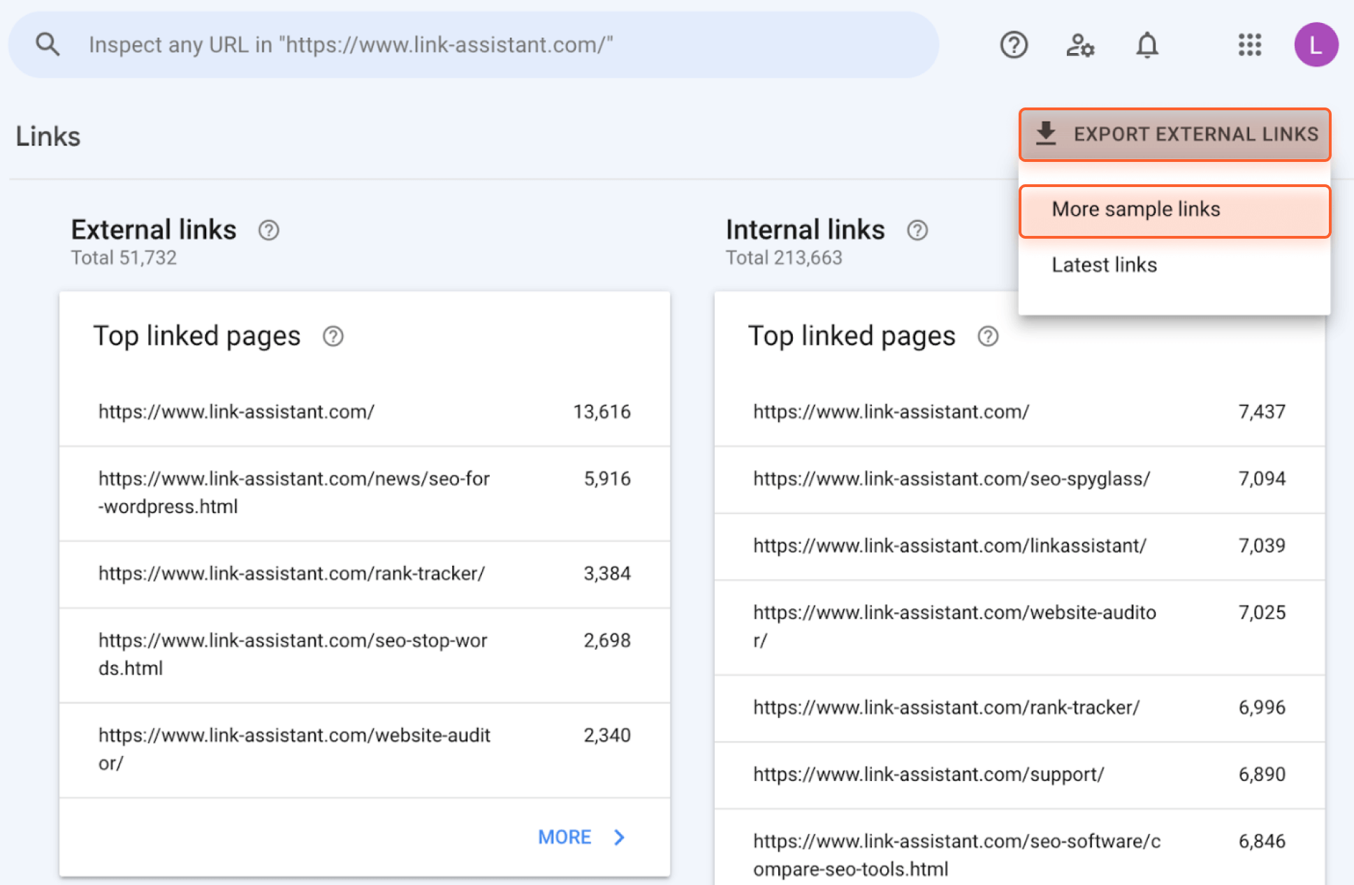This screenshot has height=885, width=1354.
Task: Select More sample links option
Action: click(x=1174, y=210)
